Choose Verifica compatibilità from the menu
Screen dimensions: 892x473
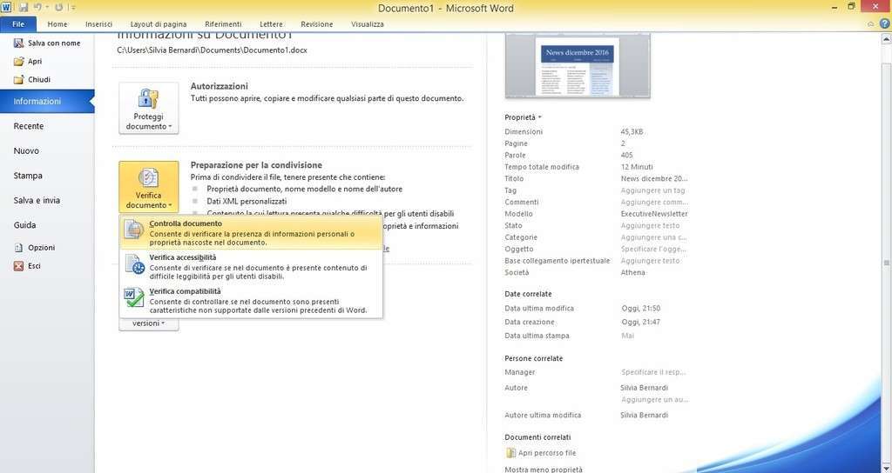251,300
